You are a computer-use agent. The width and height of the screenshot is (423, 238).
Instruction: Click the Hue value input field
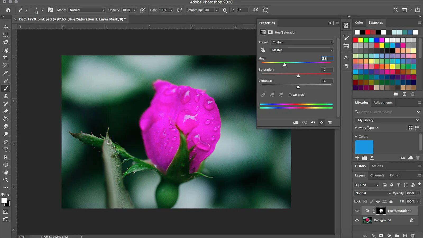click(x=327, y=58)
